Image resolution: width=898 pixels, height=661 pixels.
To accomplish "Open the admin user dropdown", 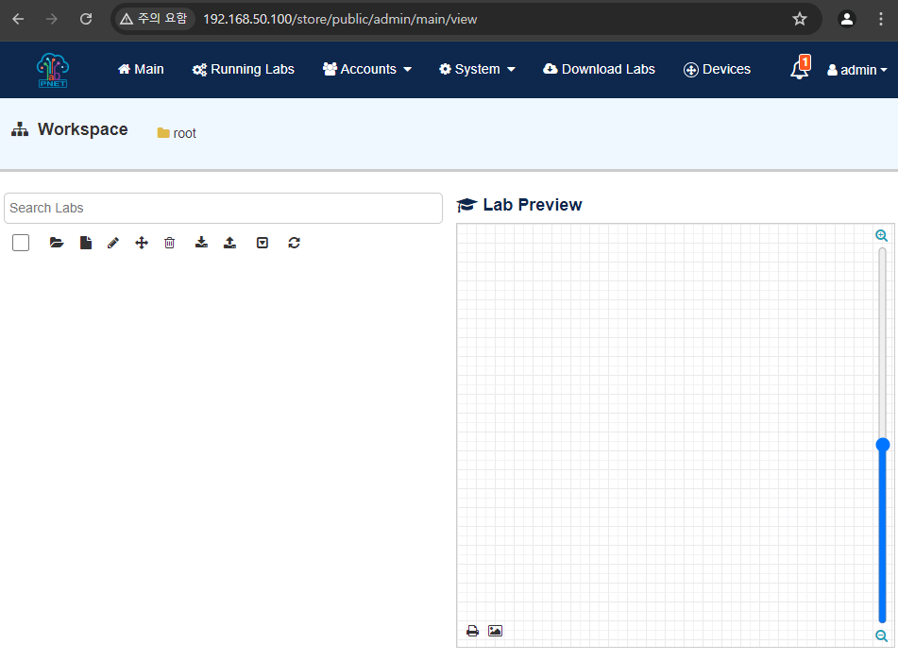I will (x=856, y=70).
